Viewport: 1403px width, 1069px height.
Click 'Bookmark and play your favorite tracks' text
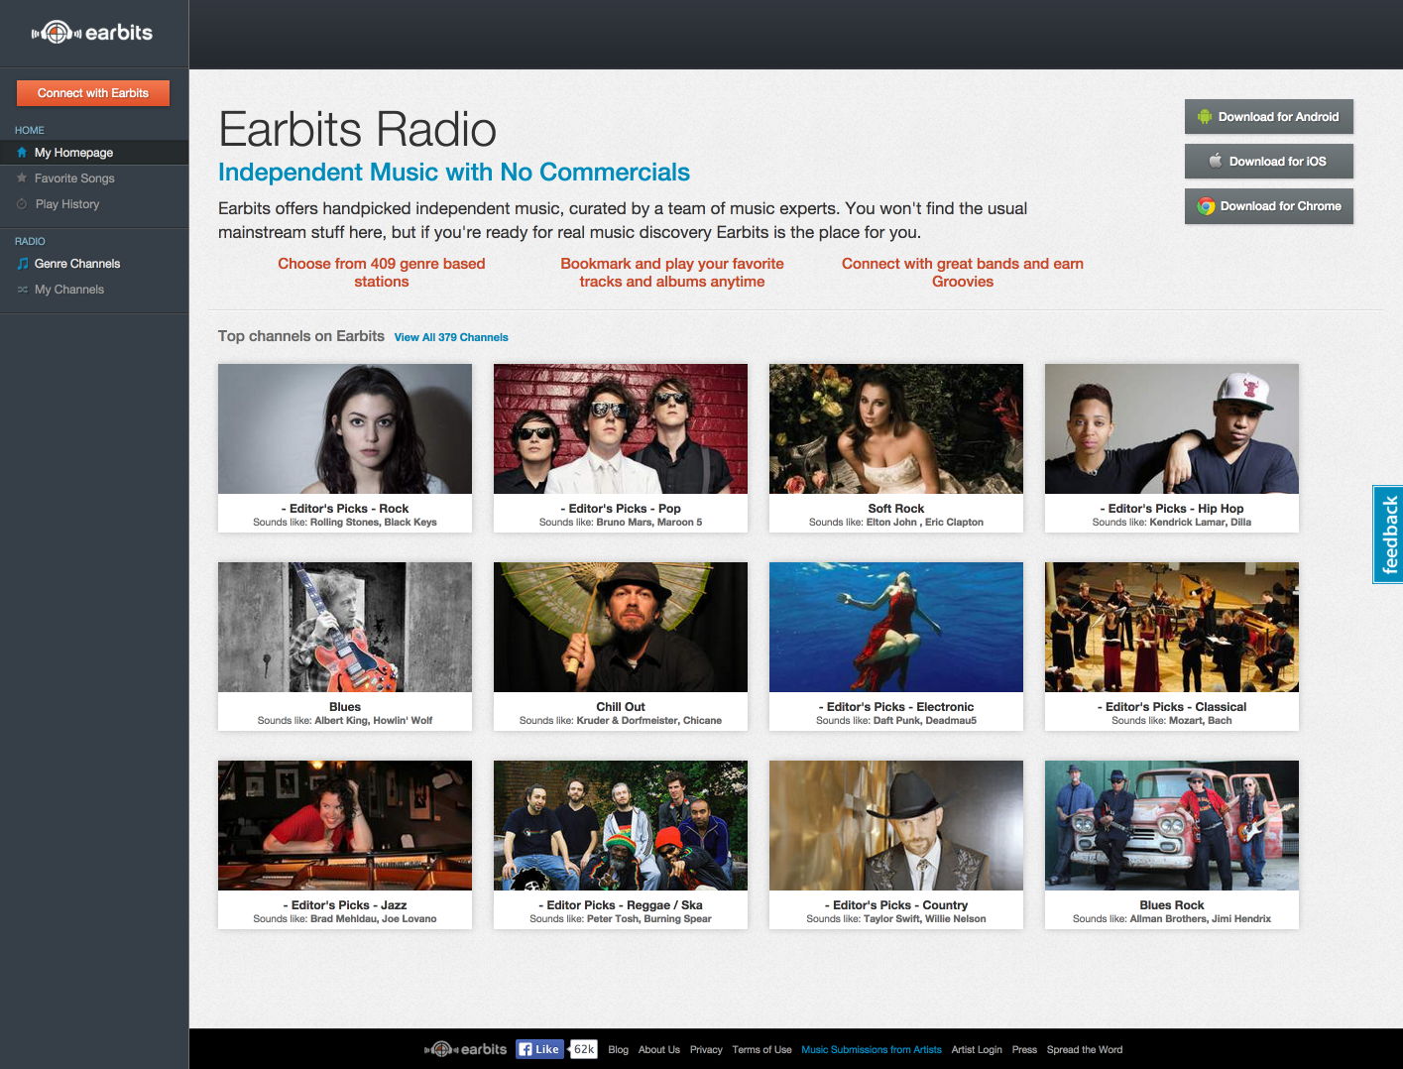coord(672,273)
